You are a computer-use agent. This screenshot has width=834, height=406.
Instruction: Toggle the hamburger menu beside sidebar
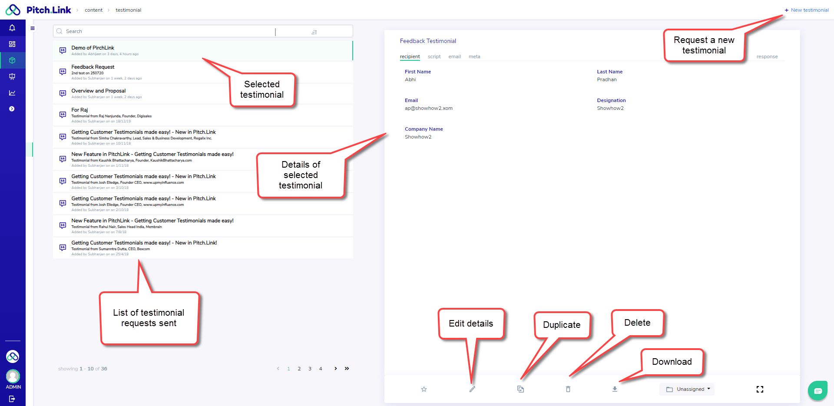pos(33,28)
